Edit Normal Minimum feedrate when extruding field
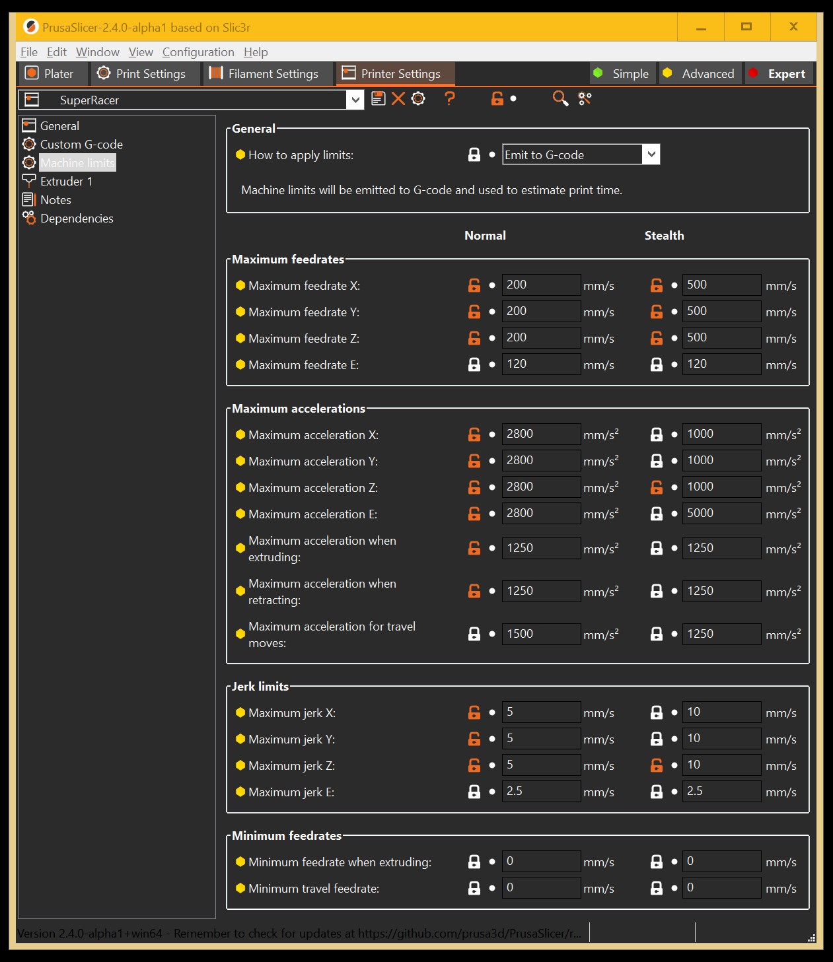 pos(541,861)
